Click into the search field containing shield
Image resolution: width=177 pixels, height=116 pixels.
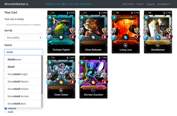[x=24, y=52]
